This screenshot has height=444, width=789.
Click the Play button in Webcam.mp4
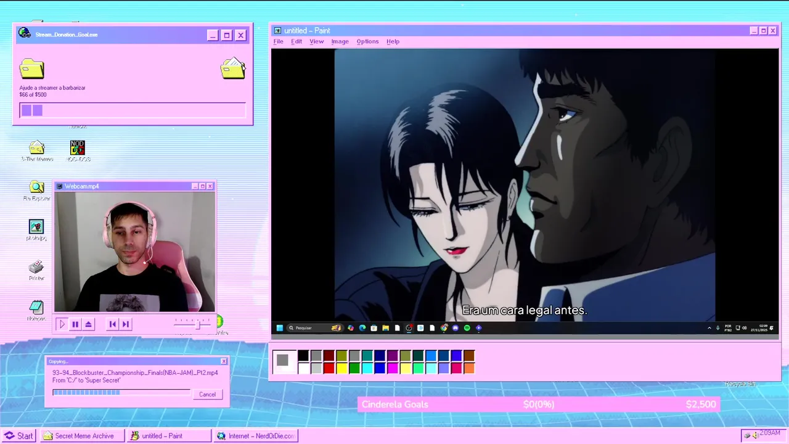(x=62, y=324)
